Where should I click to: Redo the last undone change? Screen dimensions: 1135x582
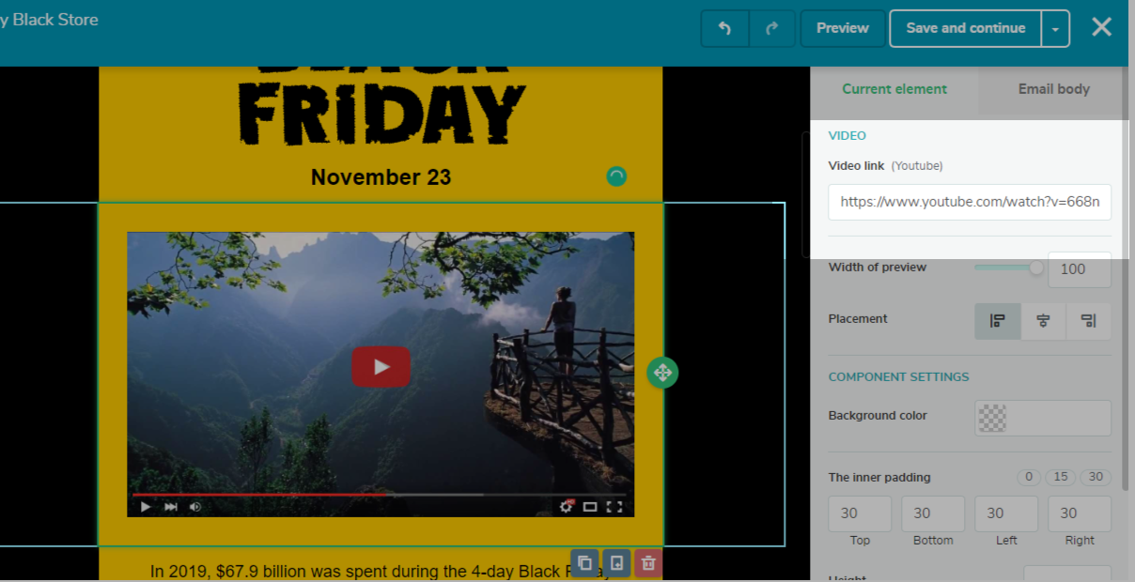point(772,28)
